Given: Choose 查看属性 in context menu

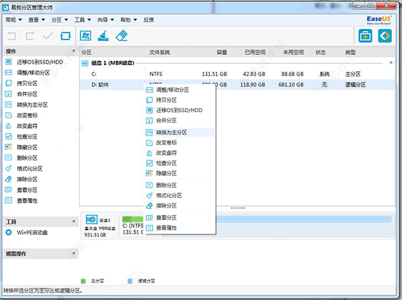Looking at the screenshot, I should (180, 228).
